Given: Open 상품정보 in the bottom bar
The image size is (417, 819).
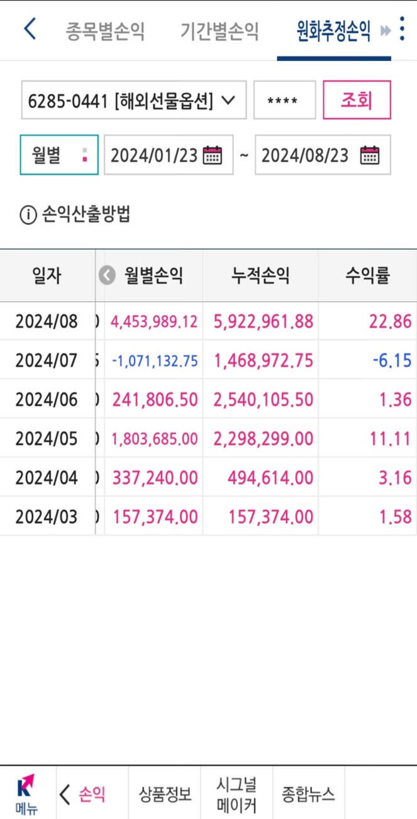Looking at the screenshot, I should pos(165,794).
